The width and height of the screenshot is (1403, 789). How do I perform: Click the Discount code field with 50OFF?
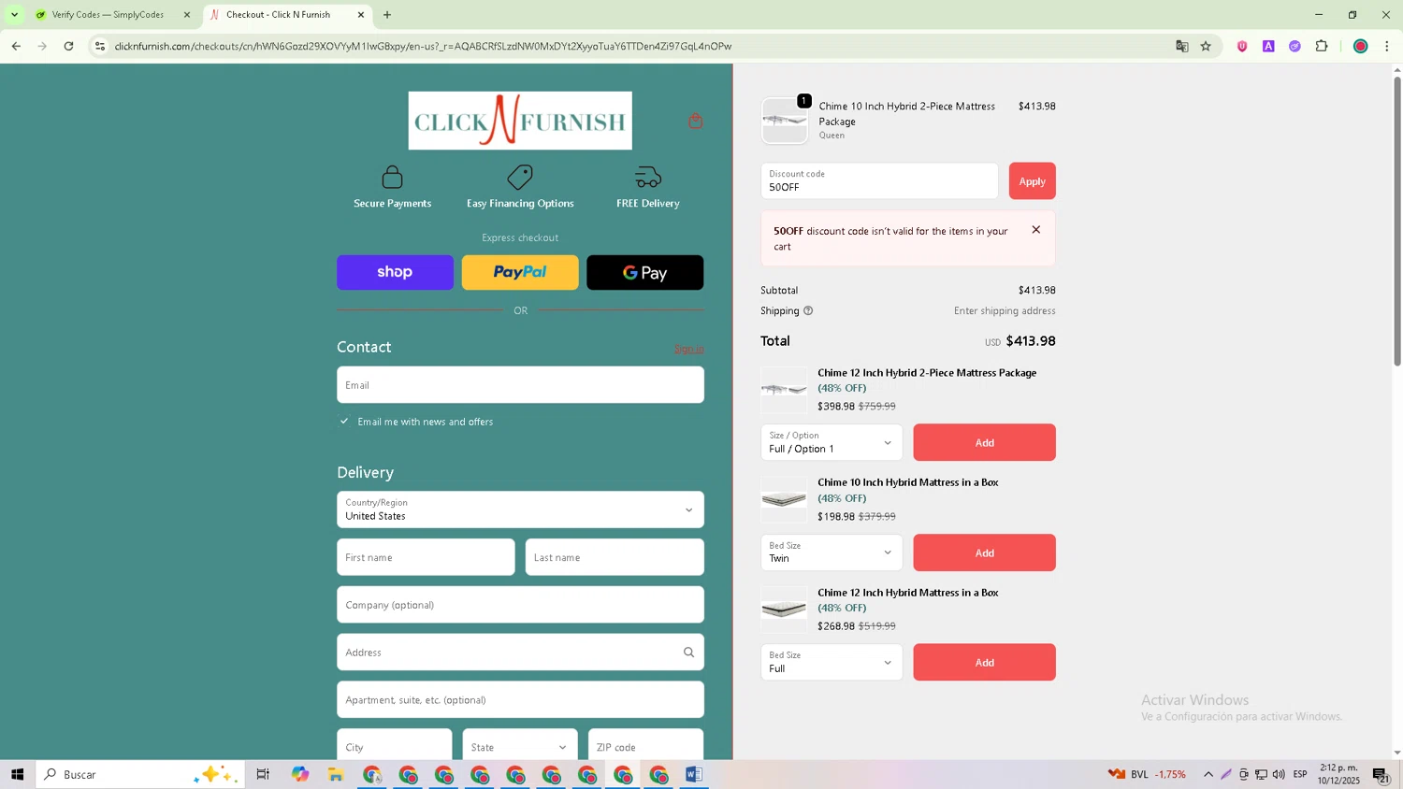[x=879, y=181]
